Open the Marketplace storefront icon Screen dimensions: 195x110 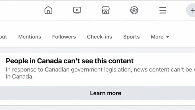(x=106, y=10)
